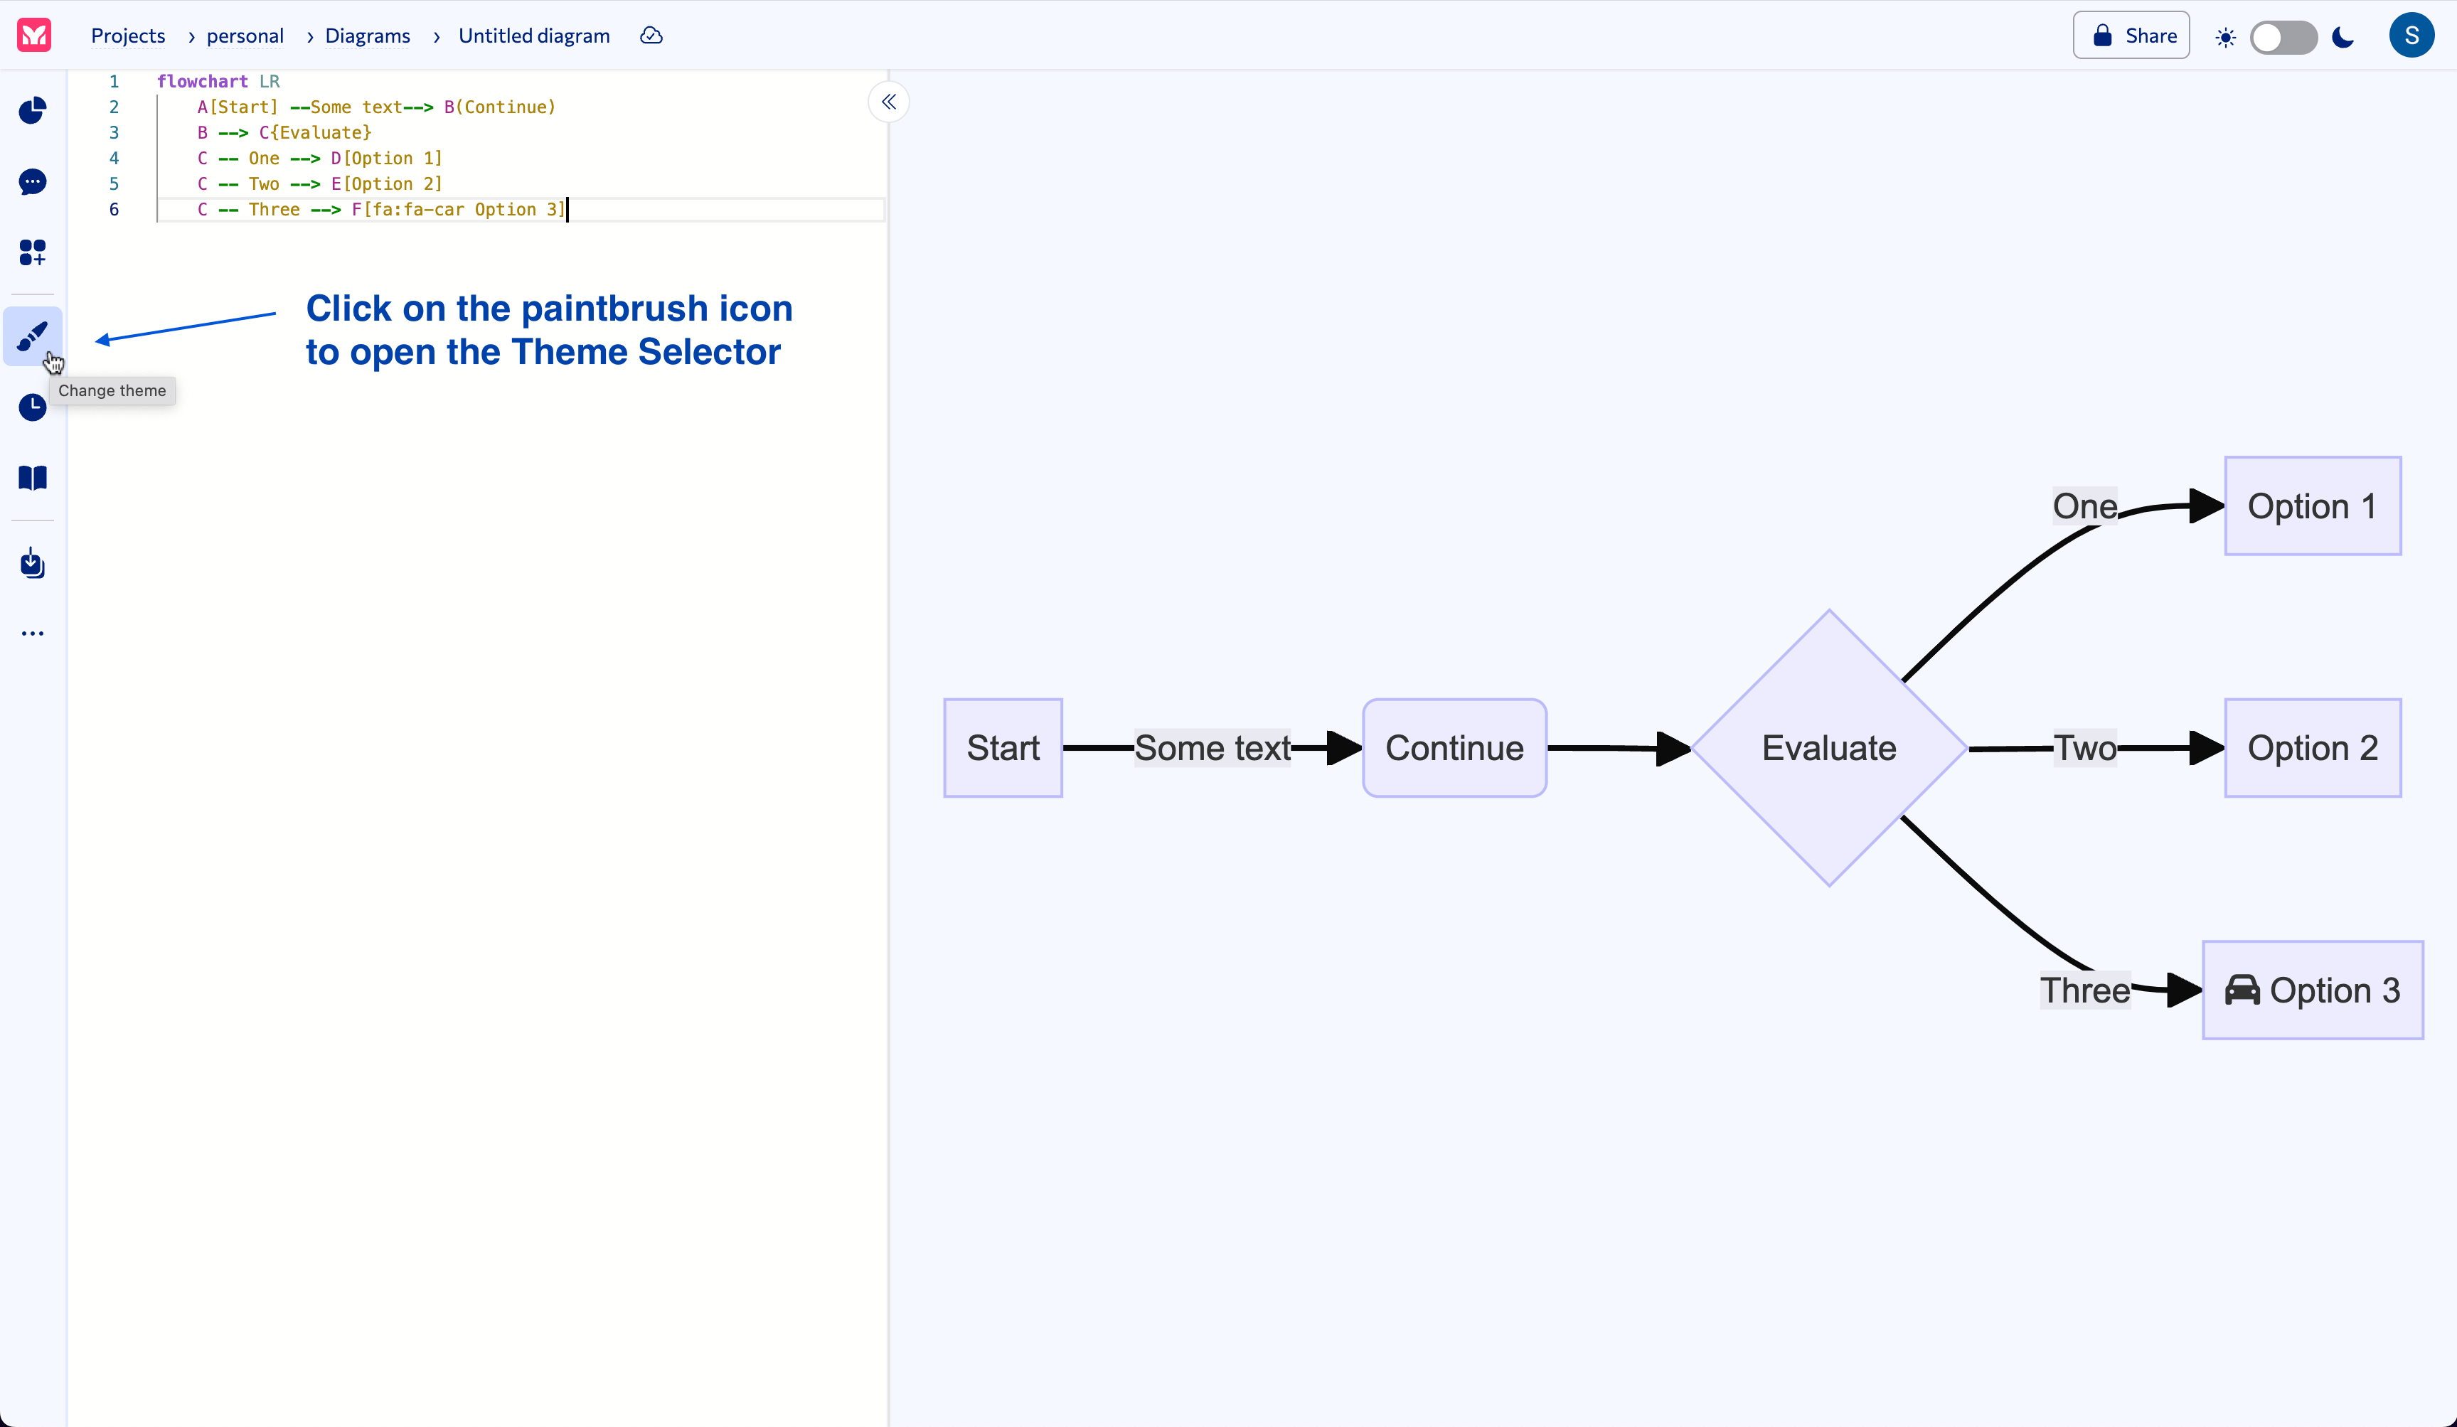2457x1427 pixels.
Task: Open the sample diagrams panel icon
Action: coord(32,252)
